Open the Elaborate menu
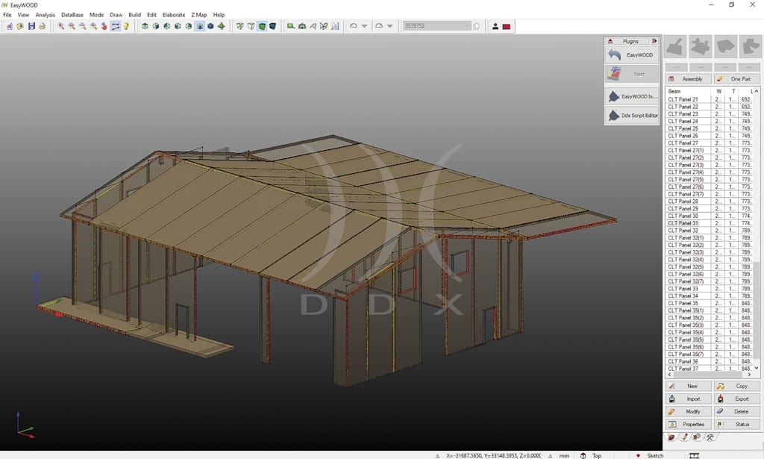 point(173,15)
